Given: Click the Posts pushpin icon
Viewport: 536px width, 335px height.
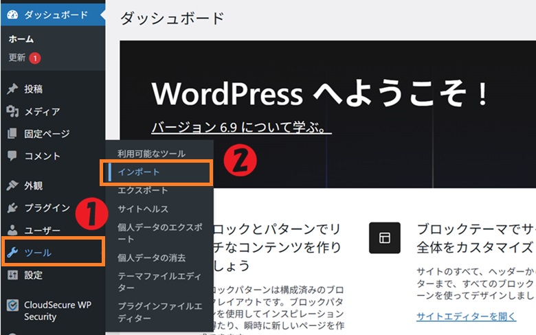Looking at the screenshot, I should coord(12,89).
